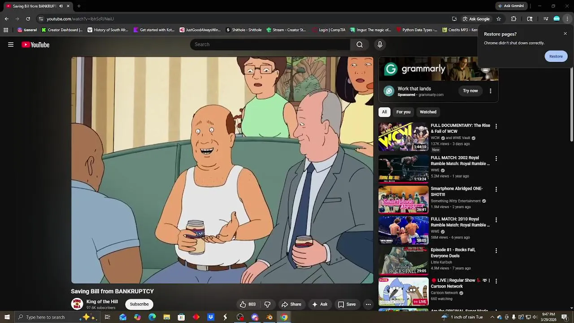Open the side panel search icon in toolbar

[x=530, y=19]
